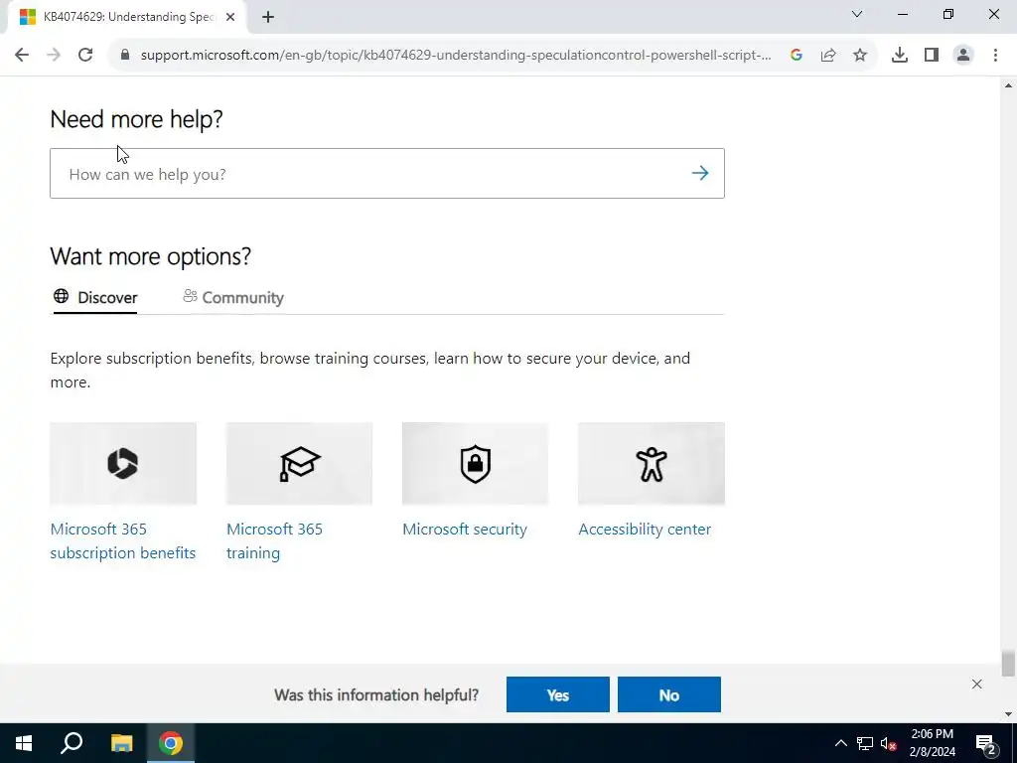Open Chrome three-dot menu
1017x763 pixels.
tap(995, 56)
